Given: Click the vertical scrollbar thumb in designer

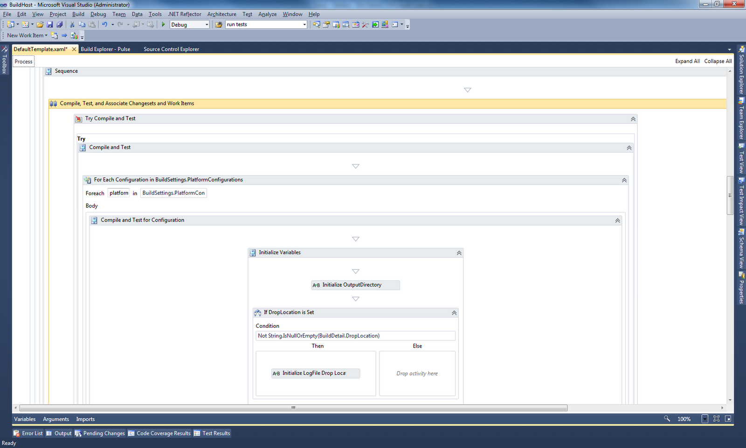Looking at the screenshot, I should (x=730, y=195).
